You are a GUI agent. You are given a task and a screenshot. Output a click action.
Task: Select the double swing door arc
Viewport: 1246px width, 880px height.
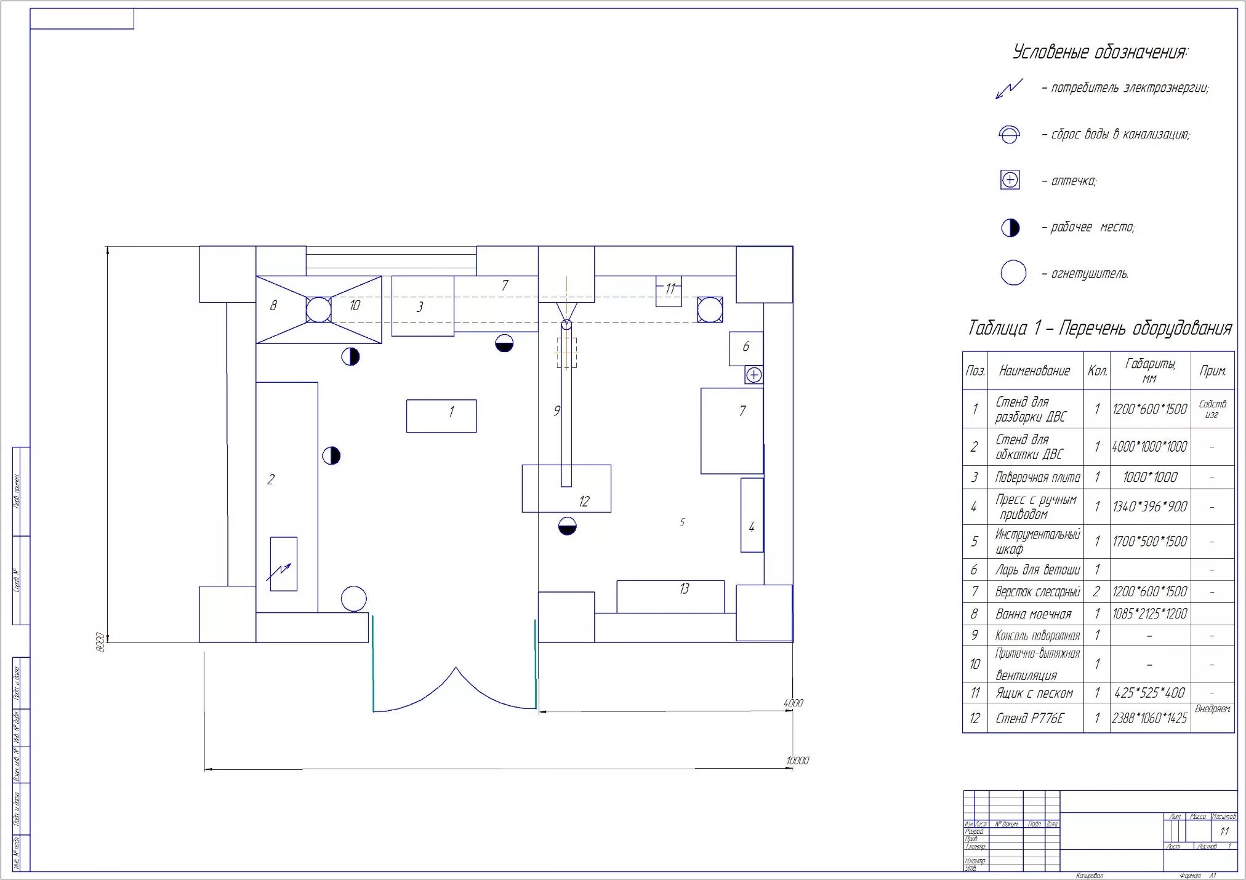455,689
